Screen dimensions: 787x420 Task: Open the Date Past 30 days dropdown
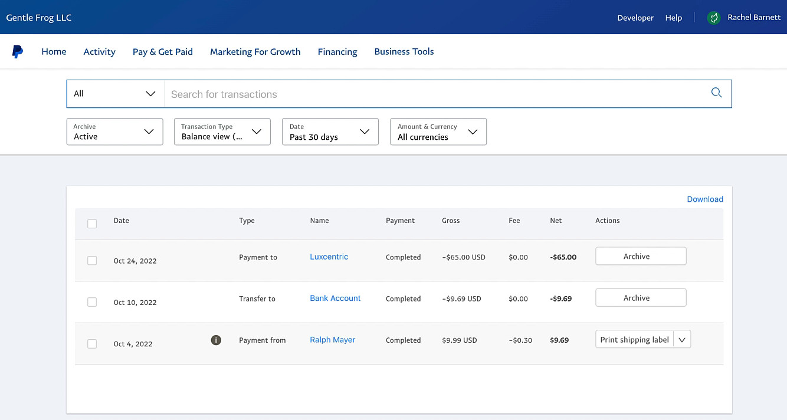(330, 132)
